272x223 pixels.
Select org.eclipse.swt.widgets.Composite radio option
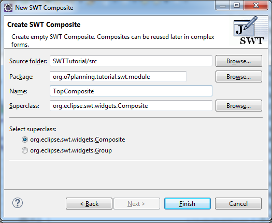[74, 140]
